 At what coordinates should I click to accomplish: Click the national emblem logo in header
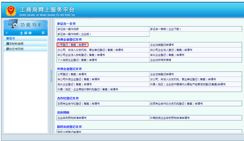coord(11,11)
